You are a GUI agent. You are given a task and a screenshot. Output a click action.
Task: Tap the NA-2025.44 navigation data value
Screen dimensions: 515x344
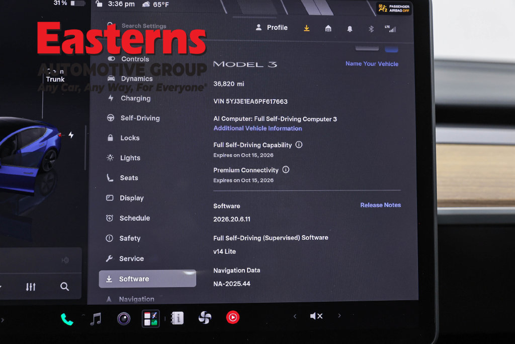pyautogui.click(x=231, y=284)
